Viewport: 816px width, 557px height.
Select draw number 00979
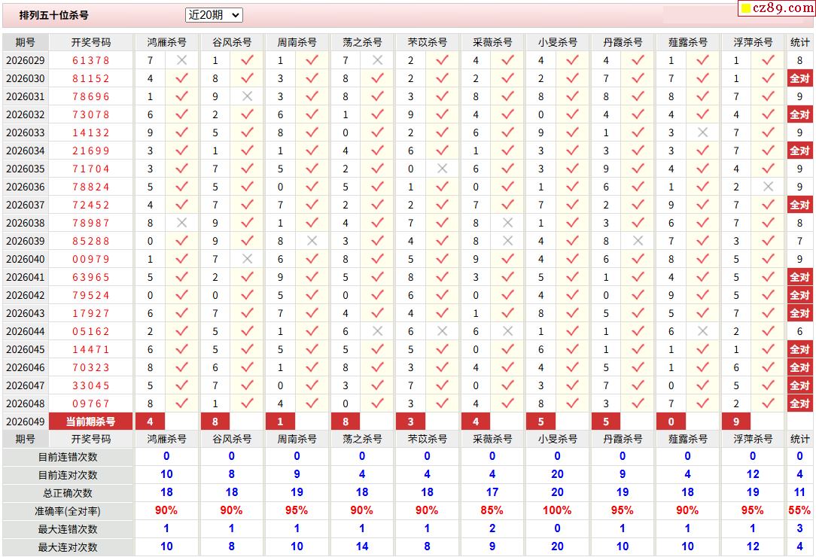[91, 259]
